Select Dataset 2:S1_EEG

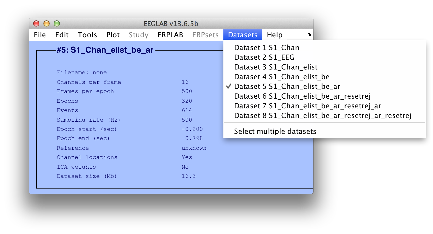(x=325, y=57)
